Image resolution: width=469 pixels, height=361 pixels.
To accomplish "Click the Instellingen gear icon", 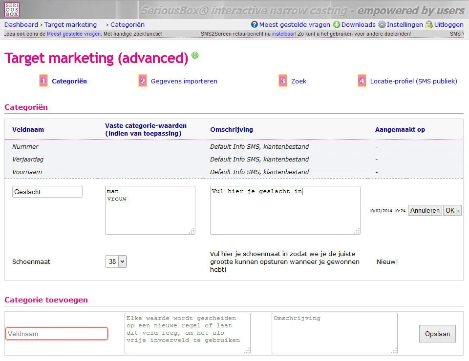I will coord(382,24).
